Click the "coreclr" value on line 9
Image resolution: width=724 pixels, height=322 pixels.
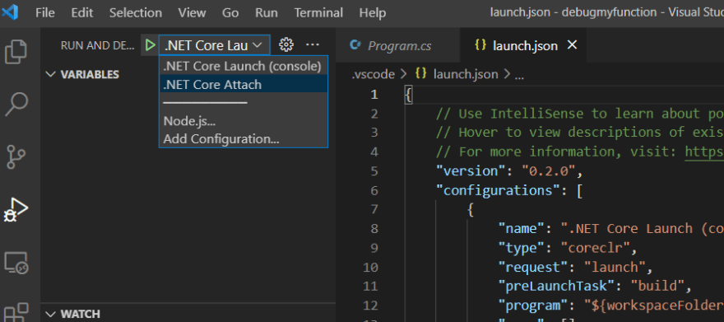tap(595, 248)
